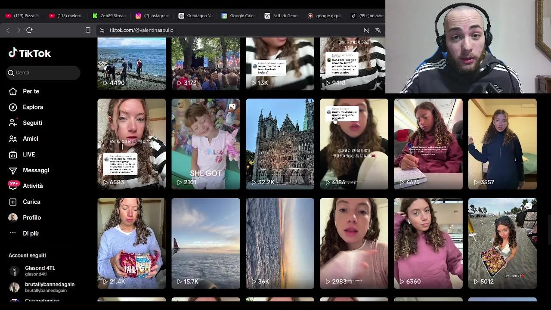The image size is (551, 310).
Task: Click the photo-carousel icon on 5012-view thumbnail
Action: click(529, 206)
